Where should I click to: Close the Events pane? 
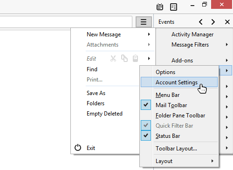tap(227, 22)
